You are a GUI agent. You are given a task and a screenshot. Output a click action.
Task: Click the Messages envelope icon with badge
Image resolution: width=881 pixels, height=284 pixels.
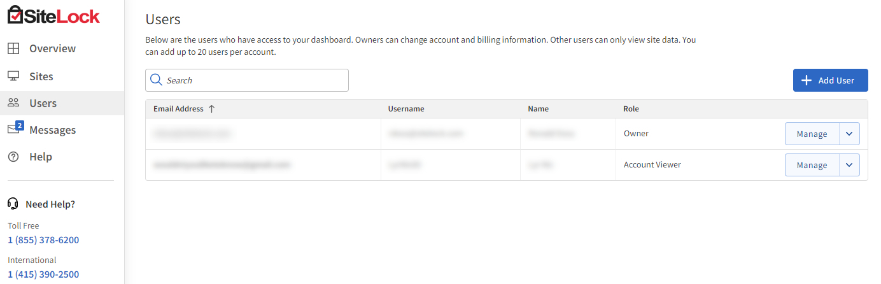tap(14, 129)
